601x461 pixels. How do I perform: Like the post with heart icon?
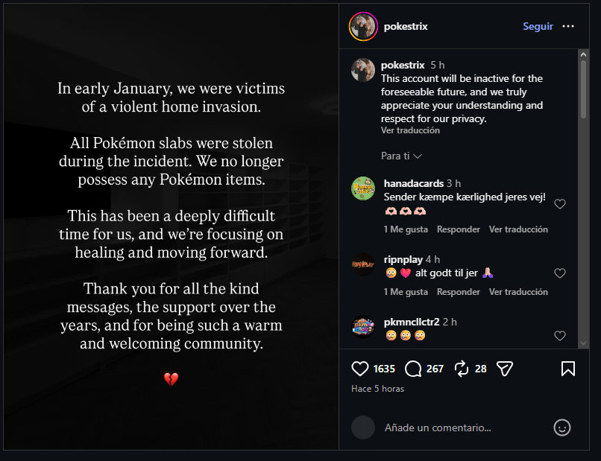pyautogui.click(x=360, y=369)
